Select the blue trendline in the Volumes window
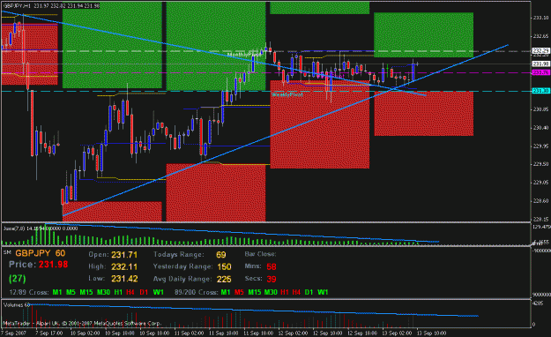This screenshot has width=551, height=337. [x=253, y=311]
